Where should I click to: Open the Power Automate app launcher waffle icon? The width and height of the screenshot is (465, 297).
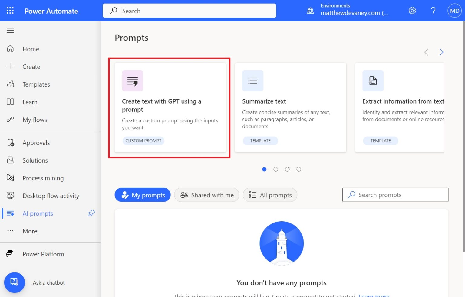click(x=10, y=10)
